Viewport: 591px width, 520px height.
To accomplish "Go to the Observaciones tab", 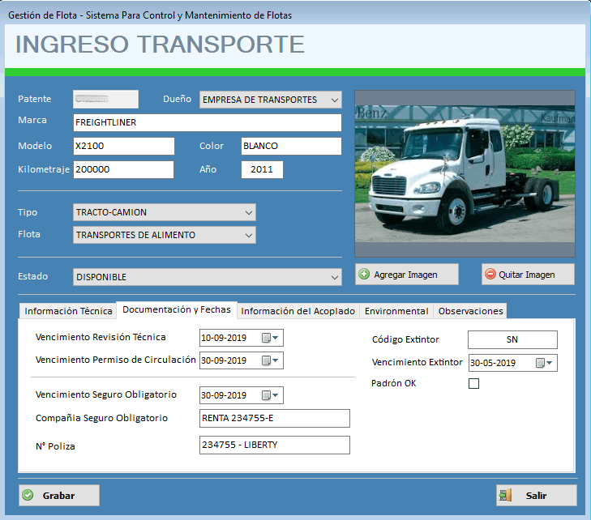I will coord(470,311).
